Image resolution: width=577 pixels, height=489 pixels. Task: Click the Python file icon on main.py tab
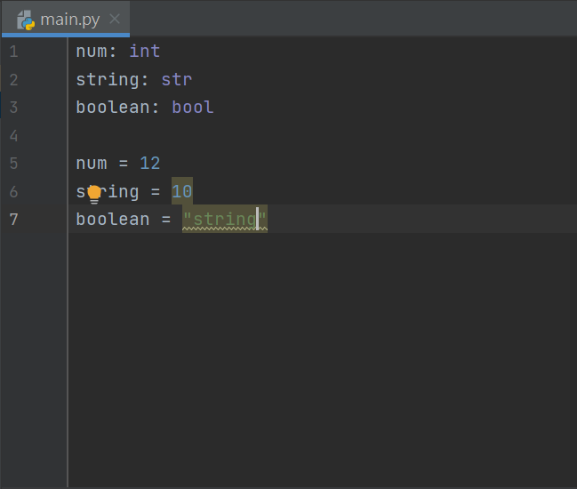tap(26, 20)
